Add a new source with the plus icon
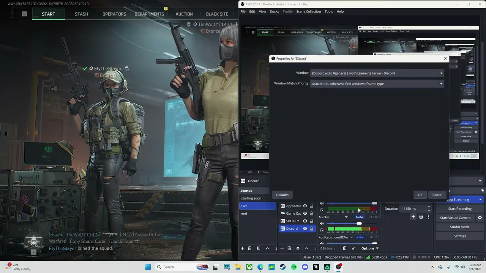The image size is (486, 273). pos(282,248)
